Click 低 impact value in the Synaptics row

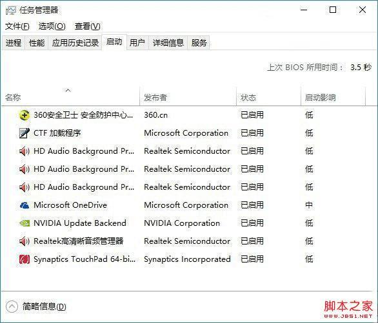[x=309, y=259]
